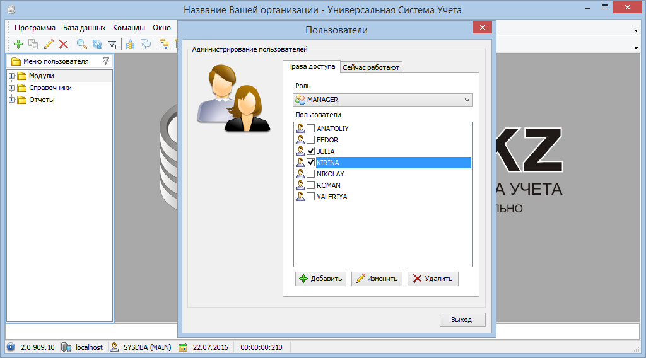The image size is (646, 358).
Task: Switch to the Сейчас работают tab
Action: (371, 67)
